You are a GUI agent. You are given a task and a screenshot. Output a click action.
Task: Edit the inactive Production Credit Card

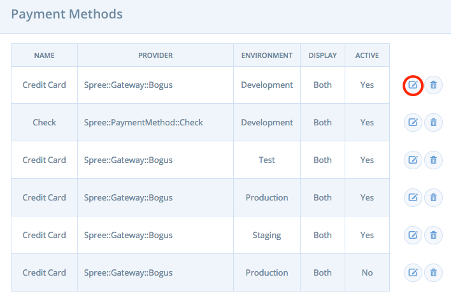413,272
